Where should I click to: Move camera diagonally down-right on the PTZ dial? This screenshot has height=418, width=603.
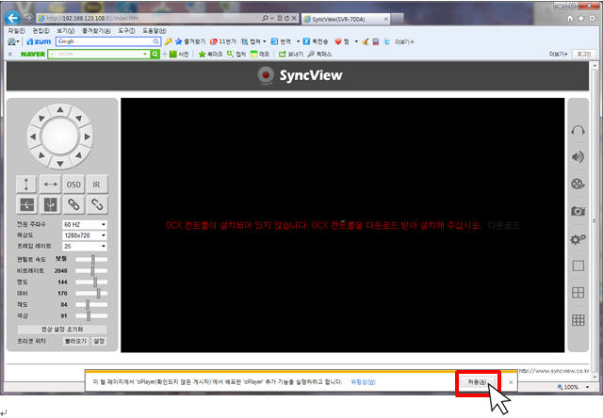click(x=78, y=155)
